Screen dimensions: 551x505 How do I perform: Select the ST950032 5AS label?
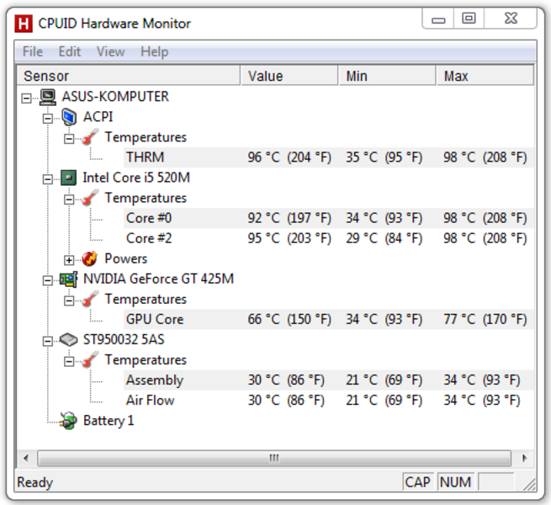124,340
